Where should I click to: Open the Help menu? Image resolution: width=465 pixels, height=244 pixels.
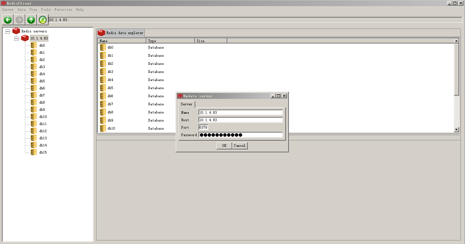coord(80,10)
